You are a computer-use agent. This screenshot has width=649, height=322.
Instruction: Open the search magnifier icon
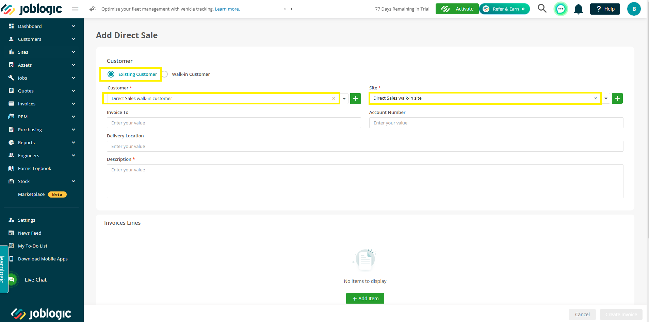coord(542,9)
